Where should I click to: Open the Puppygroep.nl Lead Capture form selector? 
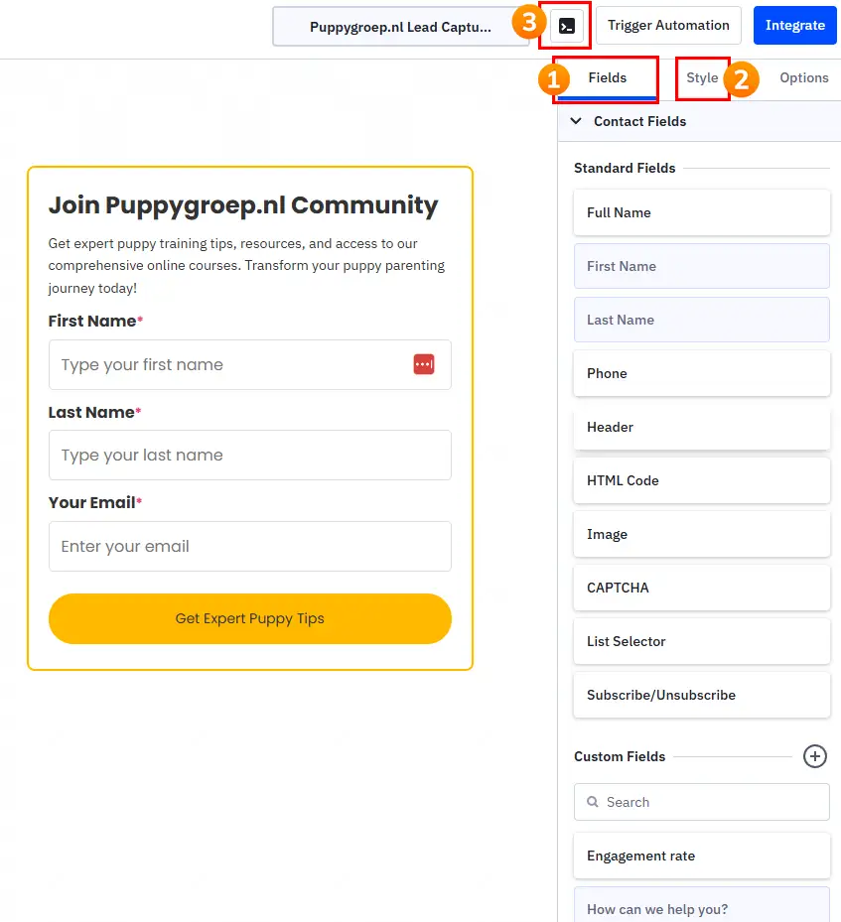pos(401,27)
